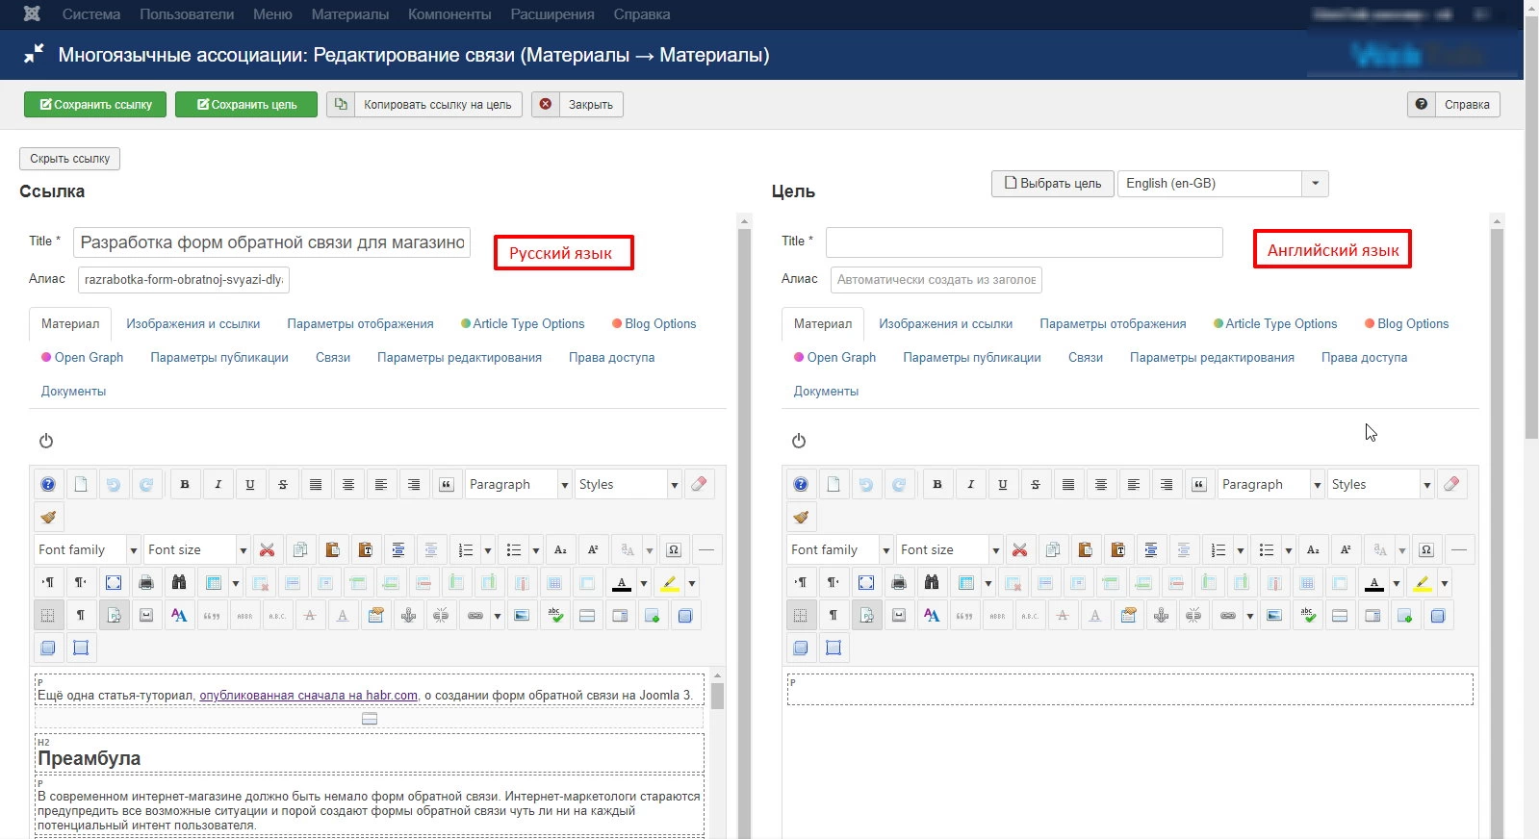The width and height of the screenshot is (1539, 839).
Task: Apply strikethrough in the Цель editor
Action: [1036, 484]
